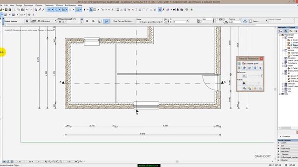Click the value input field under Relative
Screen dimensions: 298x167
tap(235, 22)
